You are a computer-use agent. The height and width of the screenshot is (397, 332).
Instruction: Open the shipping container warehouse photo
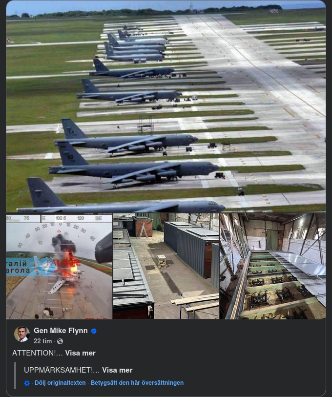tap(166, 266)
